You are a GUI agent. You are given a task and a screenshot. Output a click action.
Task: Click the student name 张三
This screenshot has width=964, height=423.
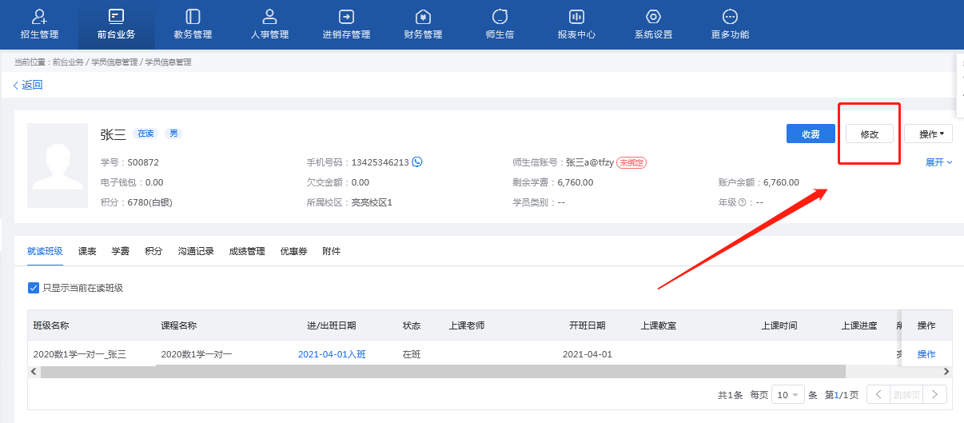pyautogui.click(x=113, y=134)
